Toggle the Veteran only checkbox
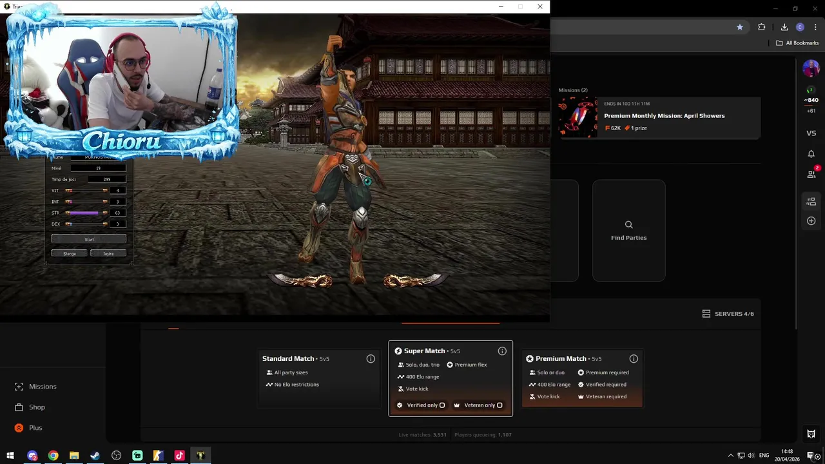 pyautogui.click(x=500, y=405)
